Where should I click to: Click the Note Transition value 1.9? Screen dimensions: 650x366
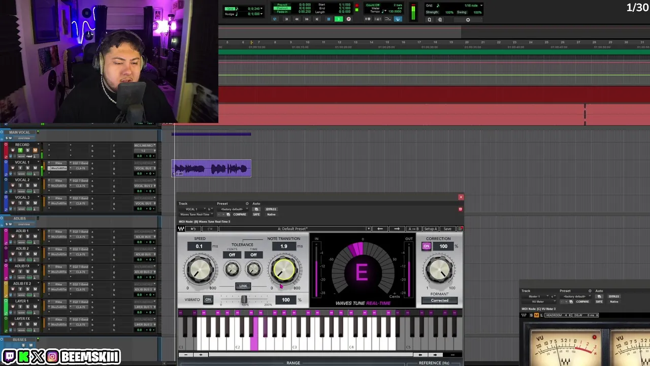[x=284, y=247]
